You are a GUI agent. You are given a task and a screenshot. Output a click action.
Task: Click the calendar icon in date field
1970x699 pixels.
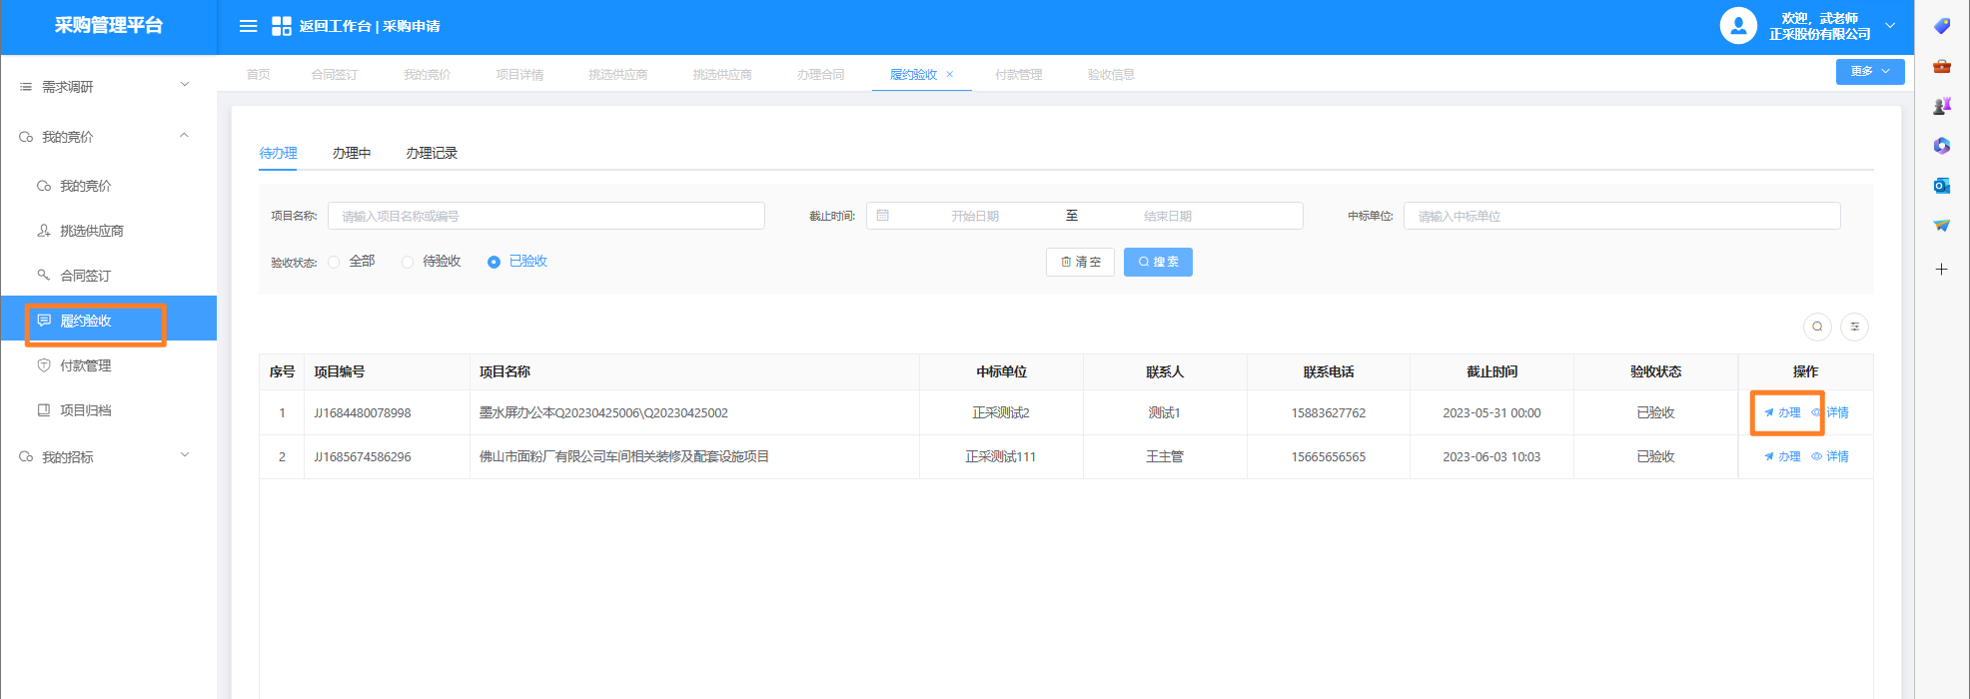(x=883, y=216)
